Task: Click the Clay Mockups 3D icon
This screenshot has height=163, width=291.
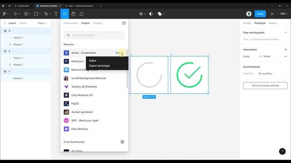Action: point(66,95)
